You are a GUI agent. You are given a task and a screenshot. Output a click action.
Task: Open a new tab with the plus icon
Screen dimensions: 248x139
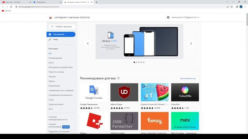click(x=96, y=2)
